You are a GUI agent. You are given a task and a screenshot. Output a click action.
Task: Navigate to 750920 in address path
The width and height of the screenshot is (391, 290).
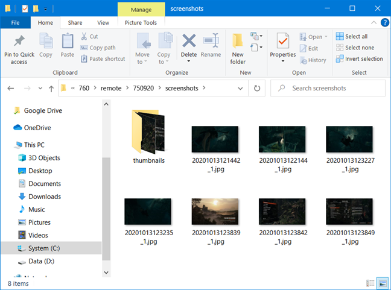pyautogui.click(x=144, y=88)
